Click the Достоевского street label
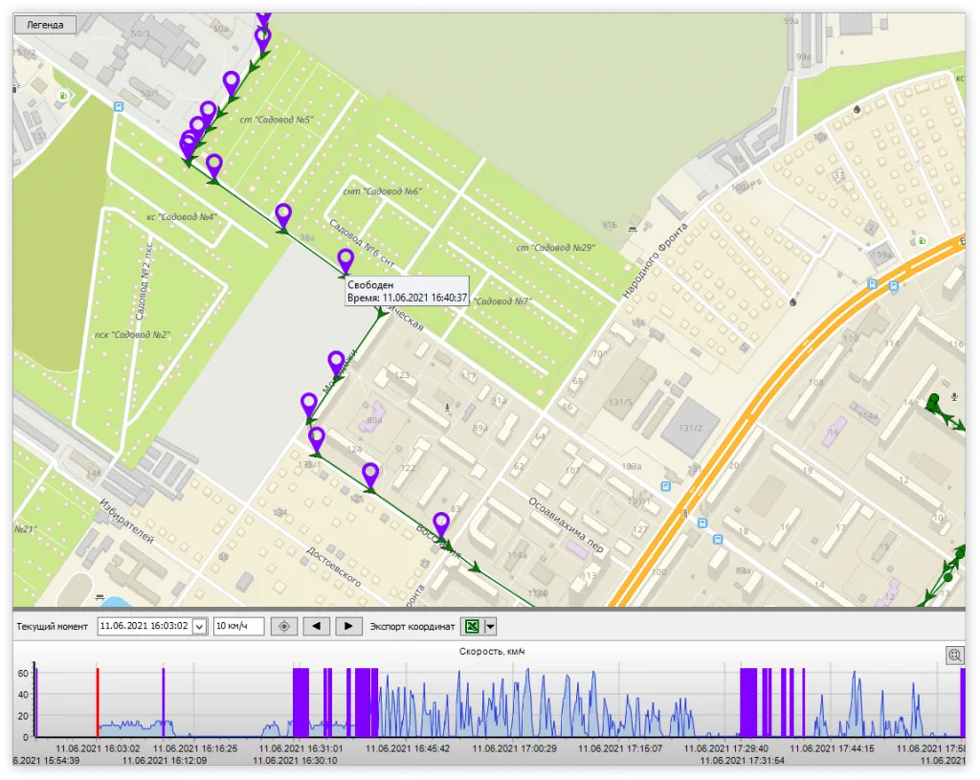 pyautogui.click(x=333, y=568)
